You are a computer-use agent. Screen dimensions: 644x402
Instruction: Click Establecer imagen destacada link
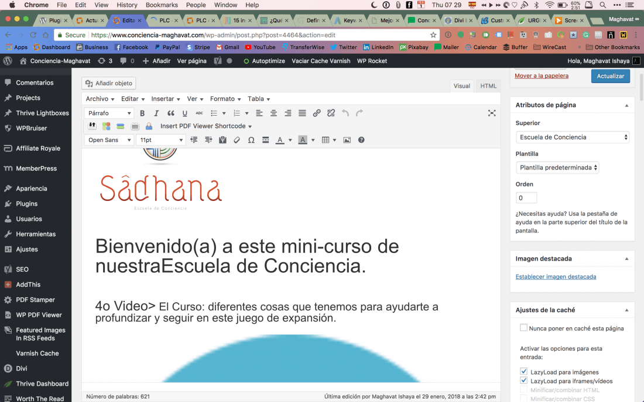click(x=556, y=276)
